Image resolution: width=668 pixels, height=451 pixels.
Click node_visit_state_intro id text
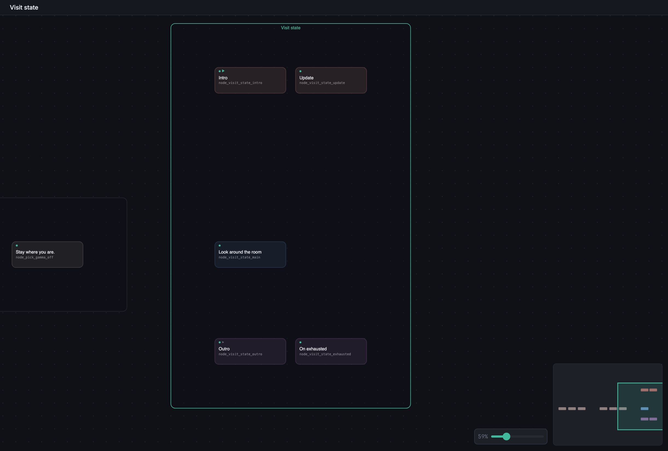(x=240, y=83)
